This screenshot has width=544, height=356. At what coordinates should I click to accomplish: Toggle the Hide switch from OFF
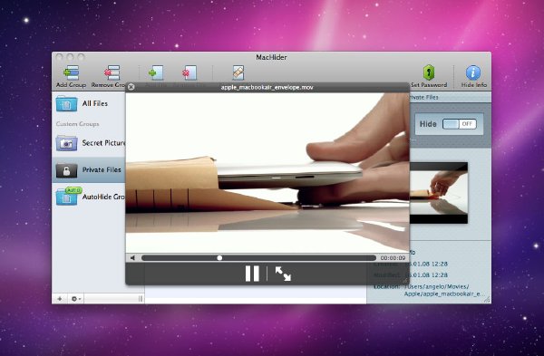460,124
